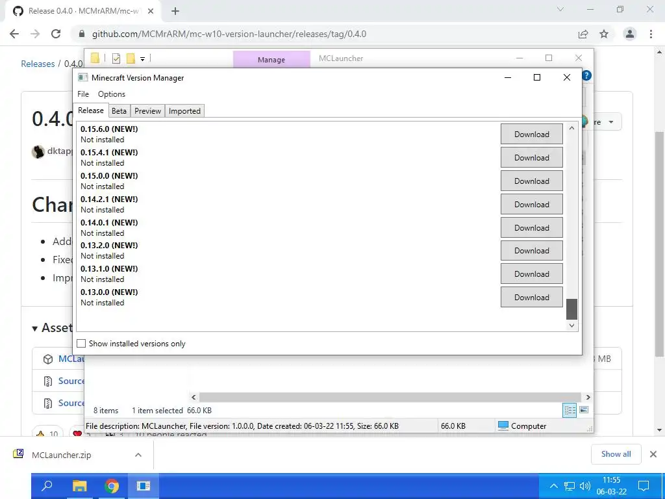This screenshot has height=499, width=665.
Task: Click Explorer horizontal scroll right arrow
Action: [x=588, y=397]
